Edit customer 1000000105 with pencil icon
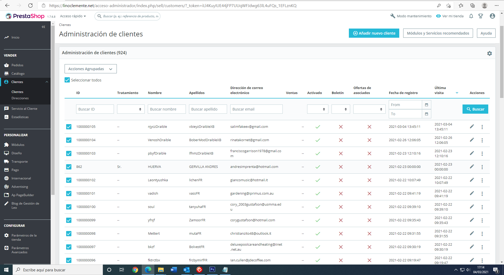The width and height of the screenshot is (504, 275). point(472,127)
